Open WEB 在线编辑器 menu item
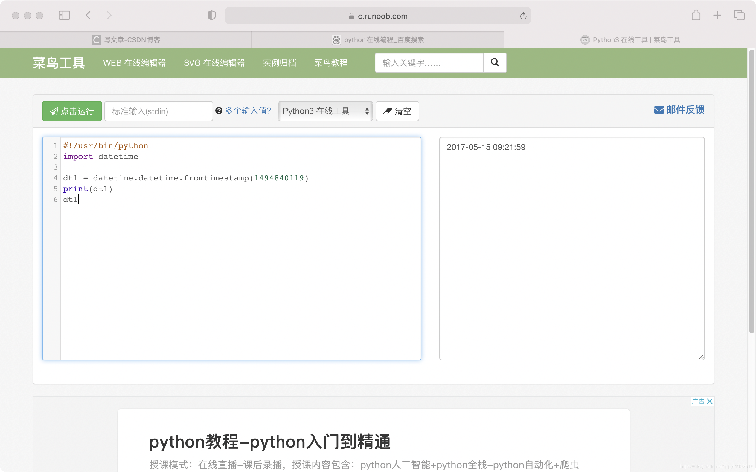This screenshot has width=756, height=472. click(x=134, y=63)
